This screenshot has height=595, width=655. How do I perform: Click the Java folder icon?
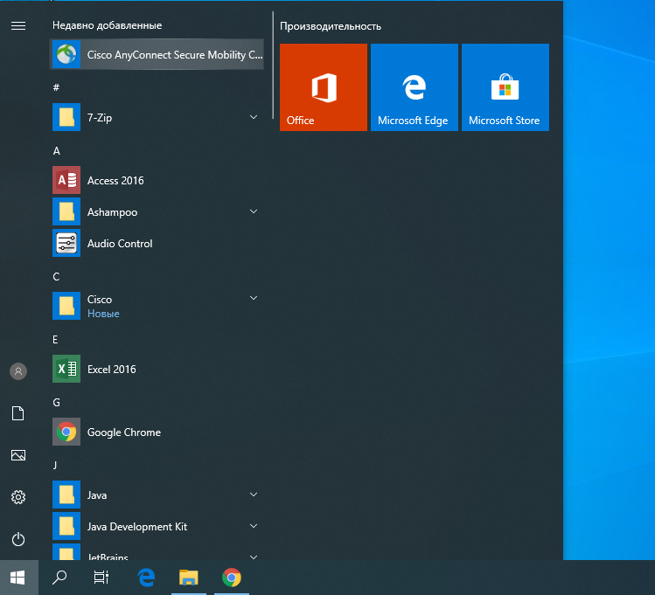(x=66, y=495)
